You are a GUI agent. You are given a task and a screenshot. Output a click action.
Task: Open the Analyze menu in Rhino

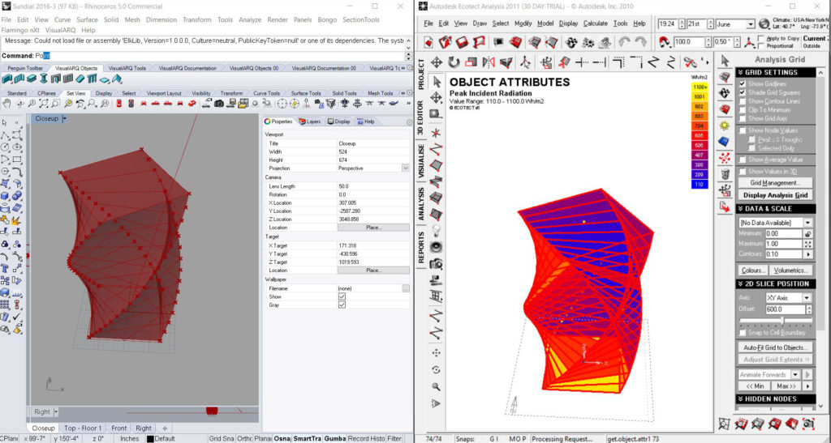[250, 19]
